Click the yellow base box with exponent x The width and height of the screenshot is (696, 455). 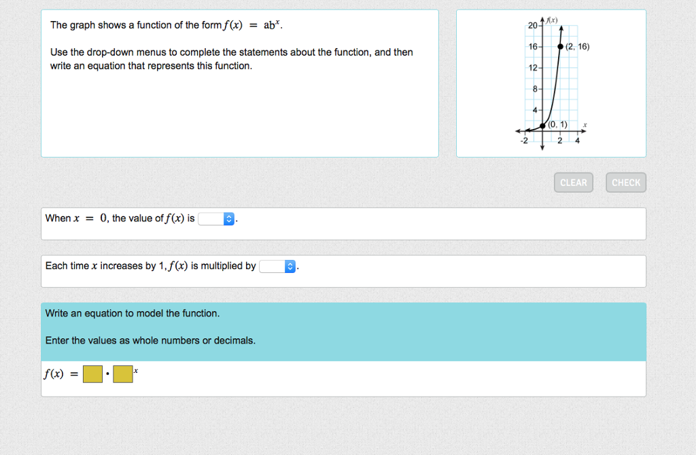pos(122,374)
